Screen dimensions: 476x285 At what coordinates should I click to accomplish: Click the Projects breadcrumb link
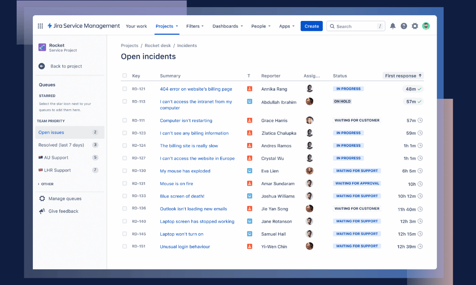[129, 46]
